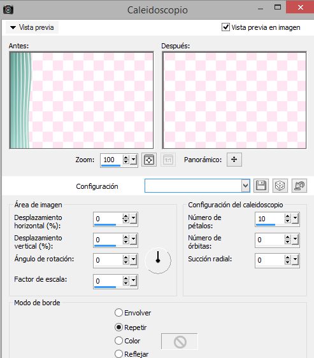Screen dimensions: 314x358
Task: Open the Configuración presets dropdown
Action: pos(245,186)
